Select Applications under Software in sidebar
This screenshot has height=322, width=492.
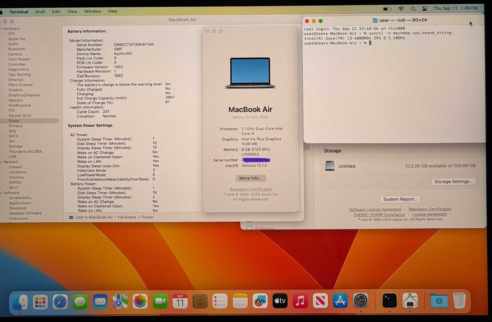coord(20,203)
